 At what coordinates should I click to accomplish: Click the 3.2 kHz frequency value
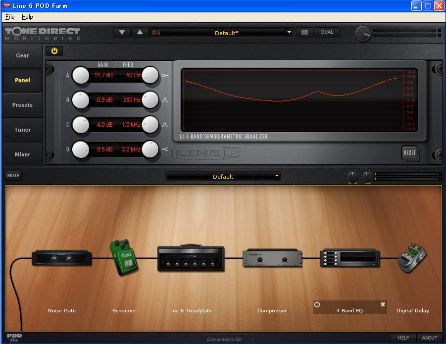(131, 149)
